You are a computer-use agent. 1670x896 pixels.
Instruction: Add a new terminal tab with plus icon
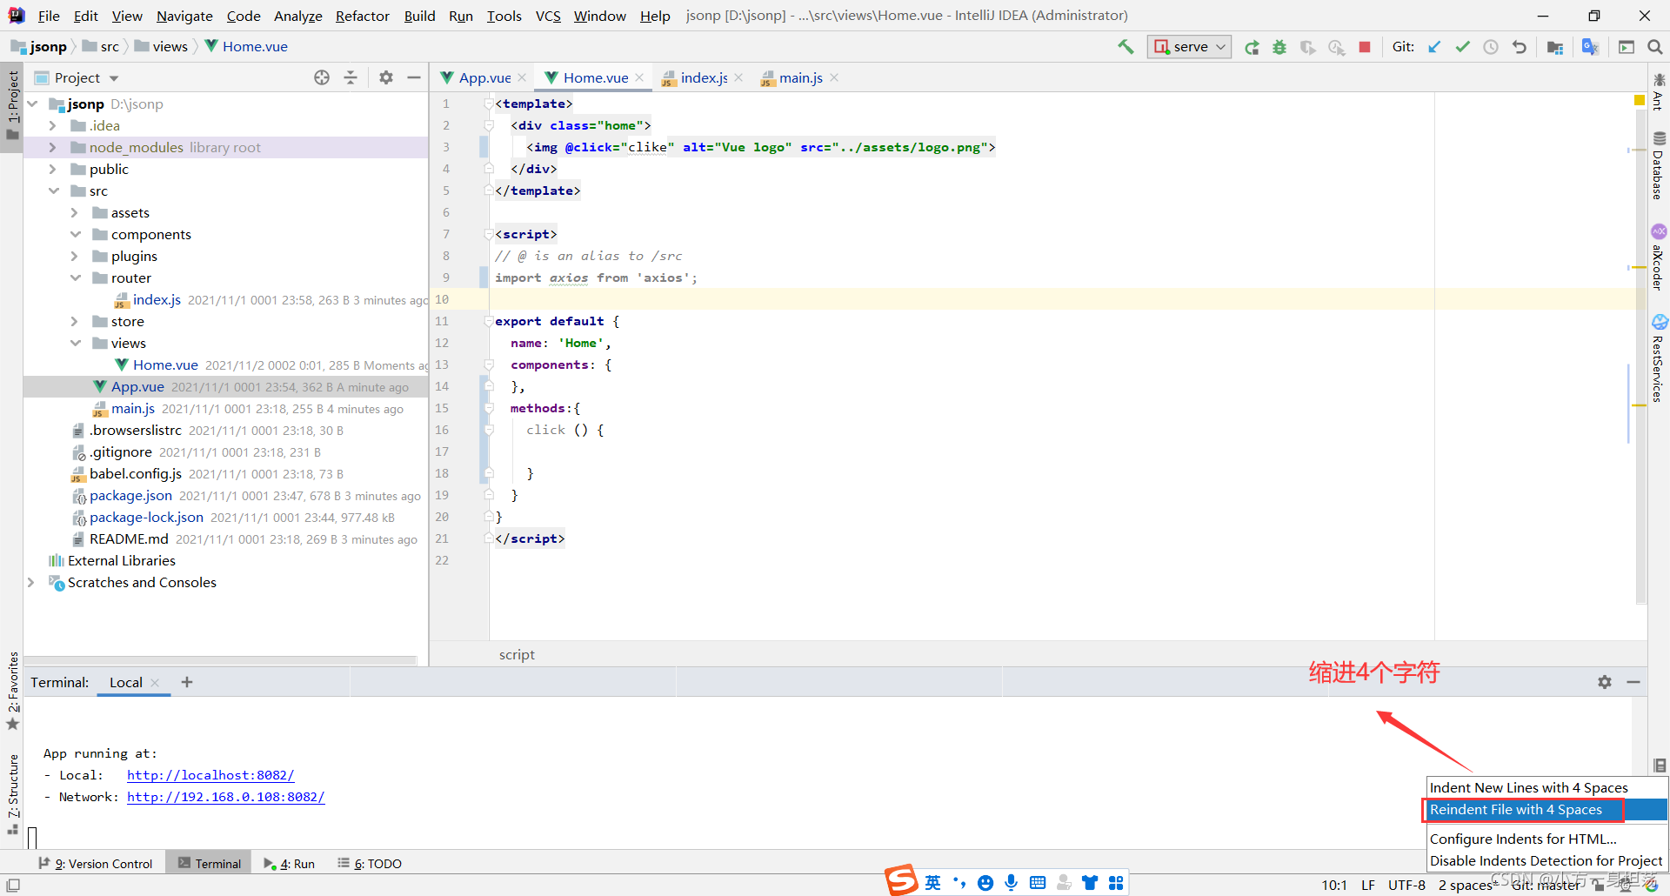pos(187,682)
